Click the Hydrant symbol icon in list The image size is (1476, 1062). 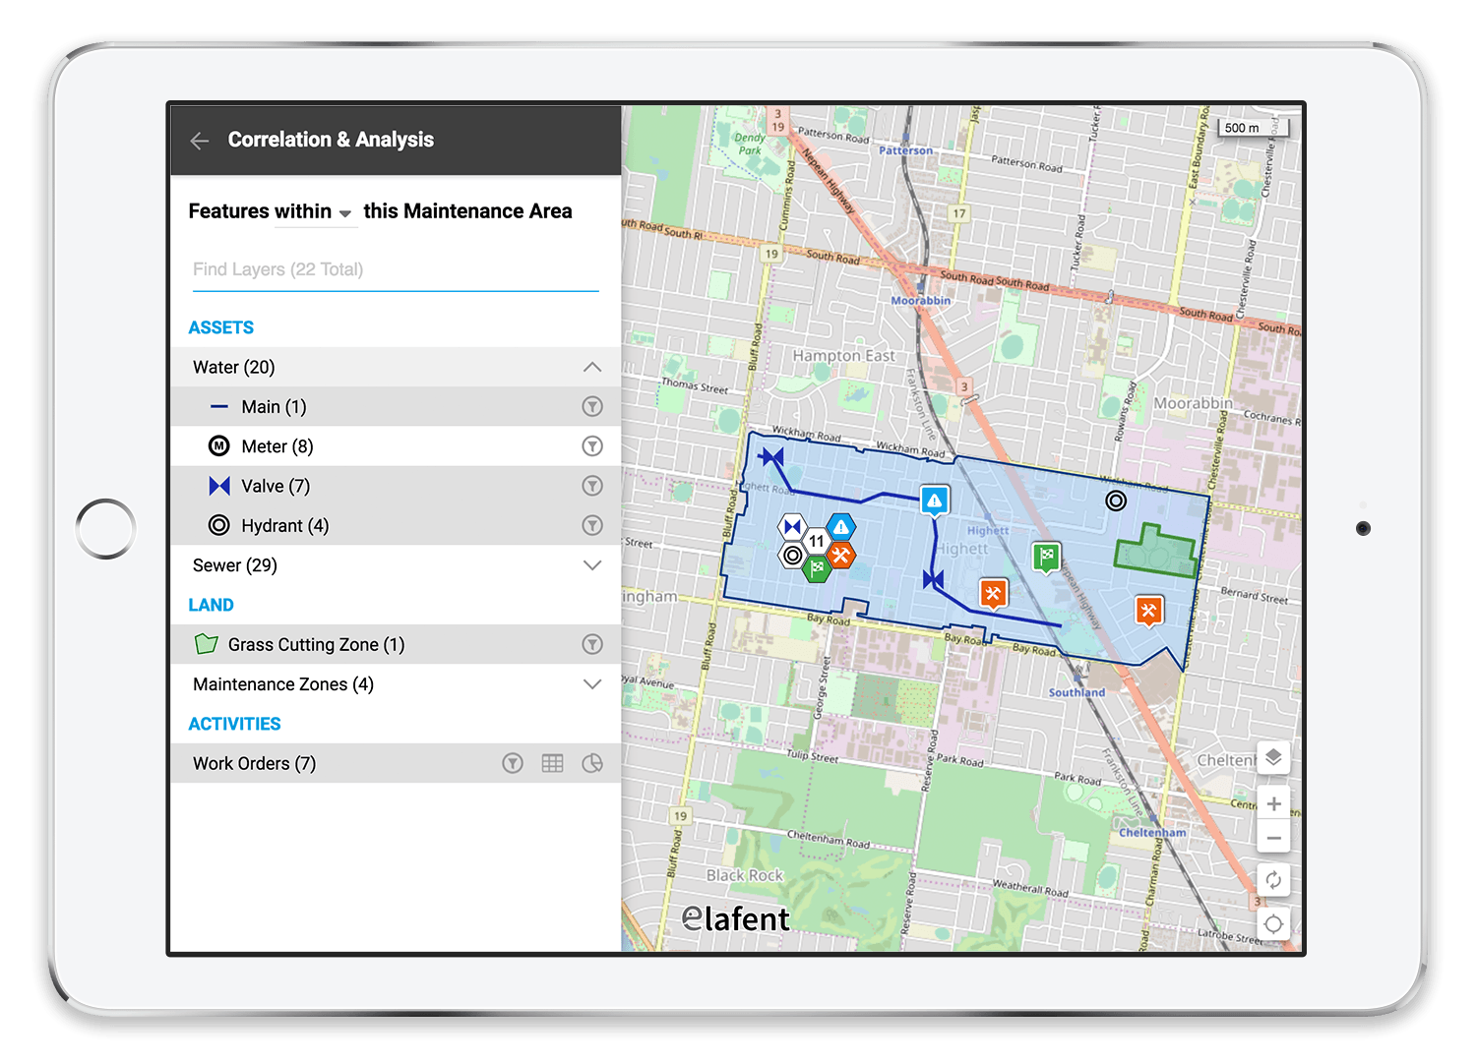(219, 525)
